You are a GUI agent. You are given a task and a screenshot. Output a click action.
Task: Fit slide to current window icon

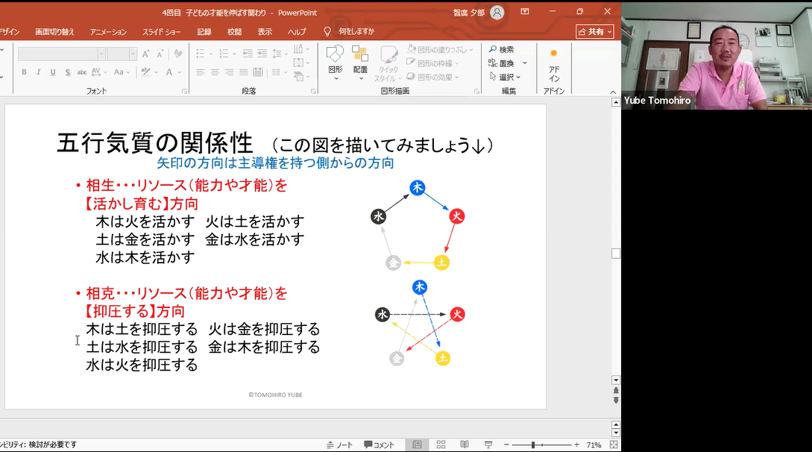(x=613, y=445)
